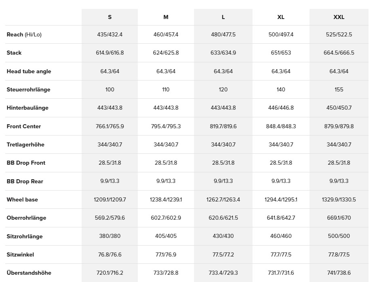Click the 500/500 Sitzrohrlänge cell
The width and height of the screenshot is (375, 282).
[x=339, y=236]
